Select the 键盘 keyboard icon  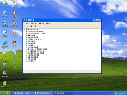click(x=29, y=45)
